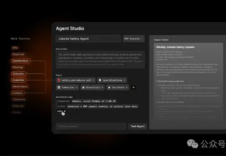Image resolution: width=226 pixels, height=156 pixels.
Task: Open the PDF Creator dropdown
Action: [x=134, y=39]
